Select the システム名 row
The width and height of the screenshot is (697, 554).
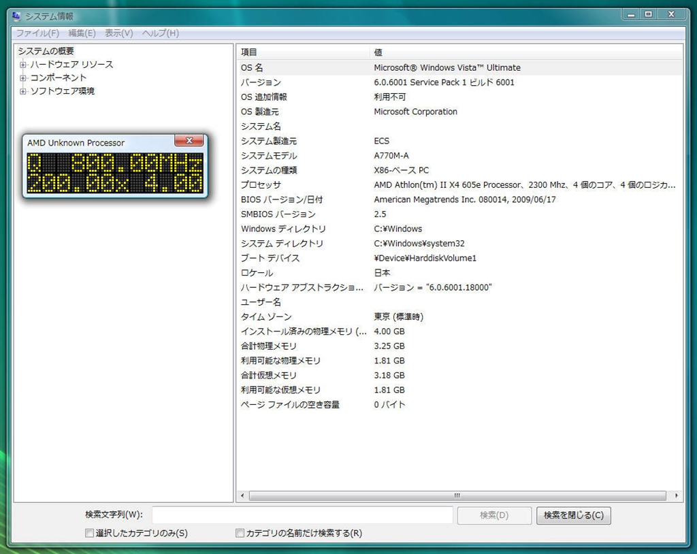point(459,127)
